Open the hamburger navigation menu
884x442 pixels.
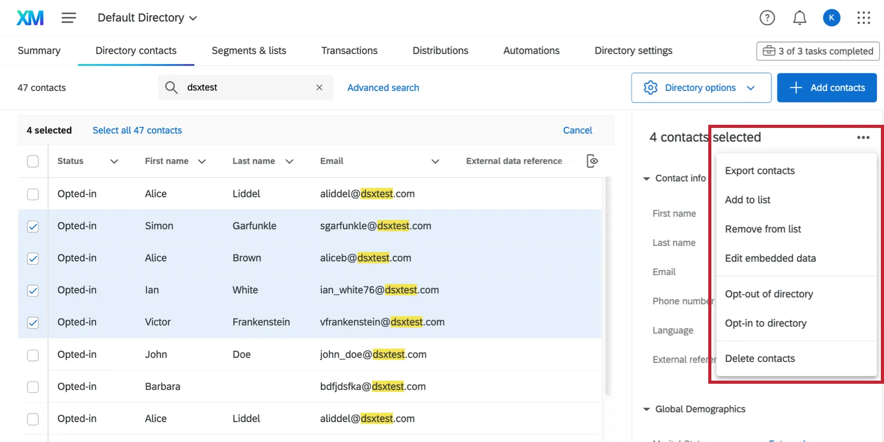pos(69,18)
